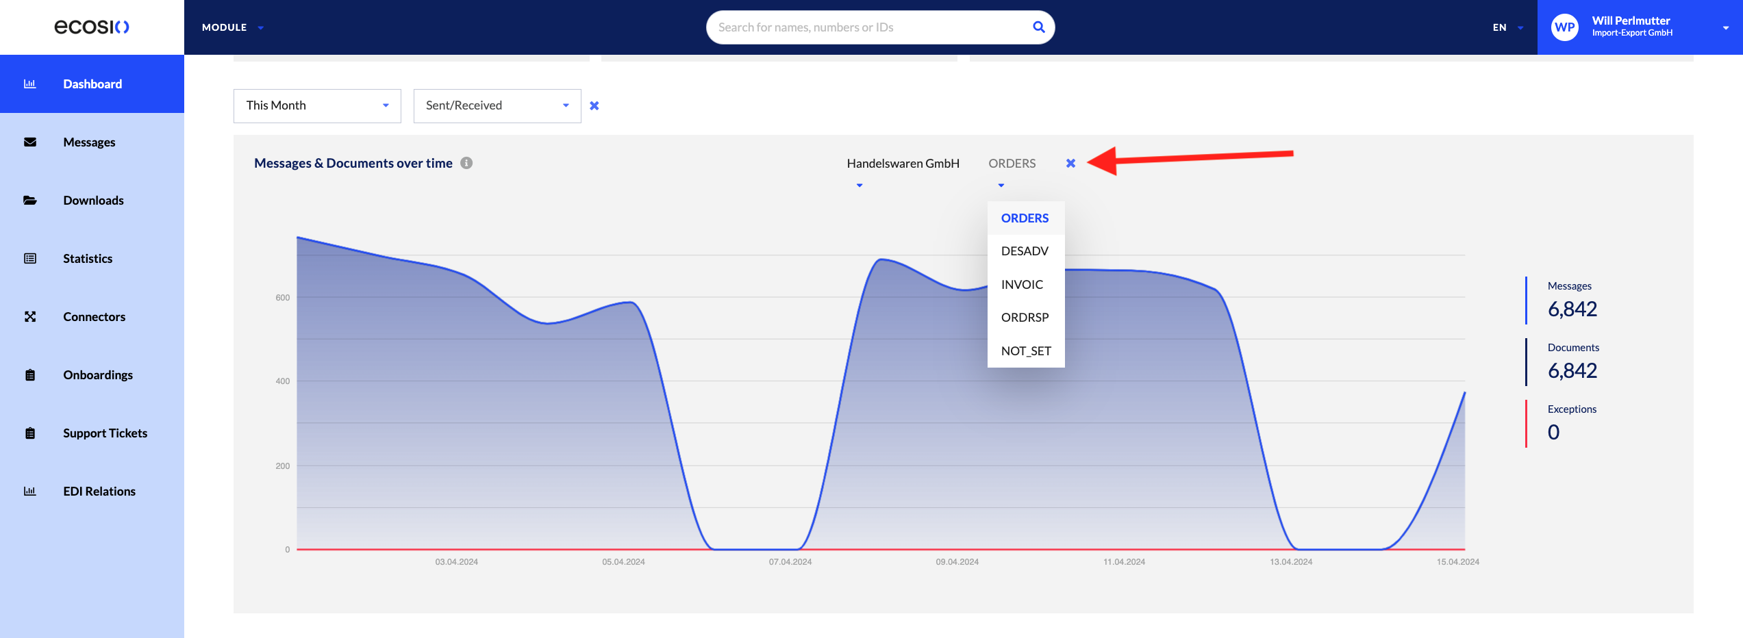Viewport: 1743px width, 638px height.
Task: Open the MODULE dropdown menu
Action: [x=232, y=27]
